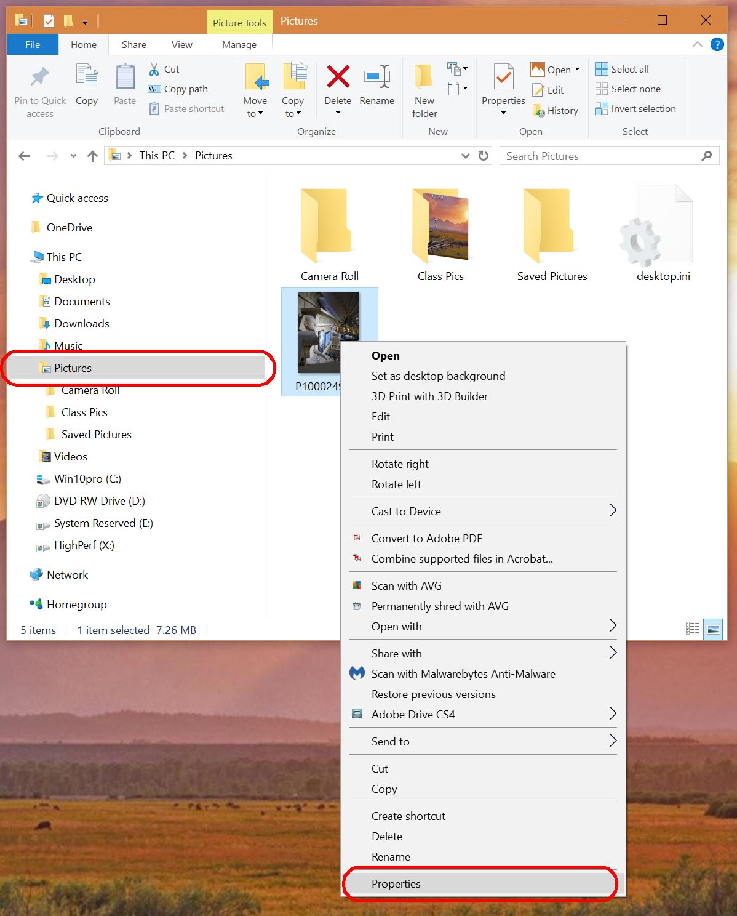Choose Convert to Adobe PDF
737x916 pixels.
click(x=426, y=539)
